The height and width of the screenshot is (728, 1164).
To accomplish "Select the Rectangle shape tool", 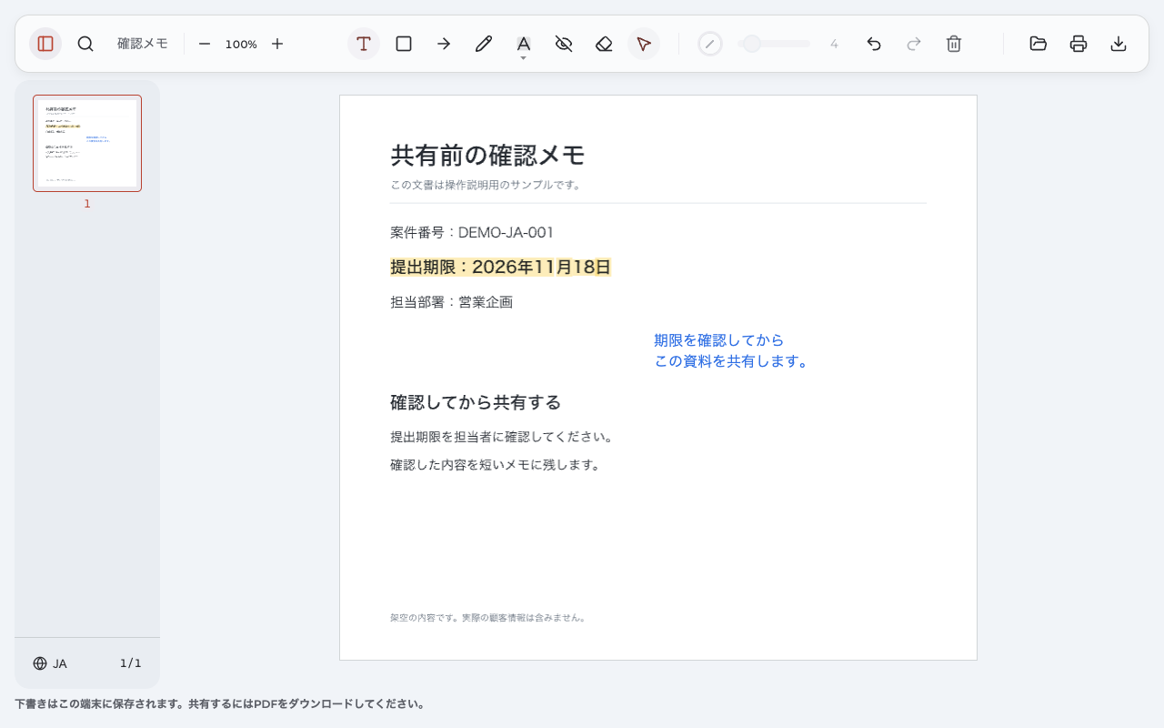I will click(404, 44).
